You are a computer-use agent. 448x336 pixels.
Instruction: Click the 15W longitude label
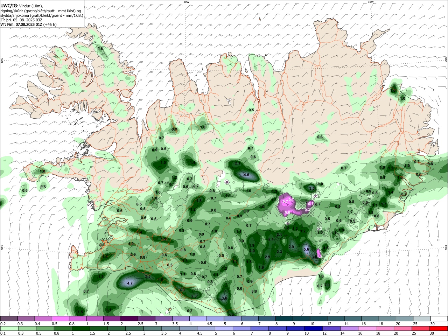371,2
